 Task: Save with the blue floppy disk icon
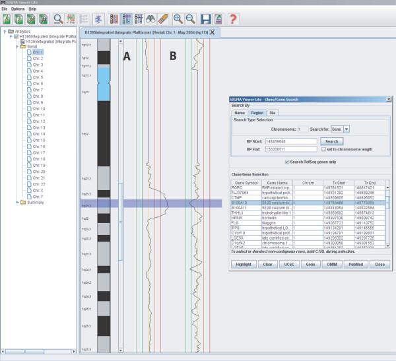pyautogui.click(x=206, y=19)
